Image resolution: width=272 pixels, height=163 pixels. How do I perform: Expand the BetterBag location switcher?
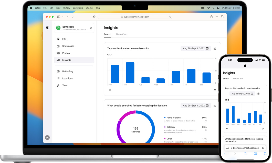pos(91,28)
